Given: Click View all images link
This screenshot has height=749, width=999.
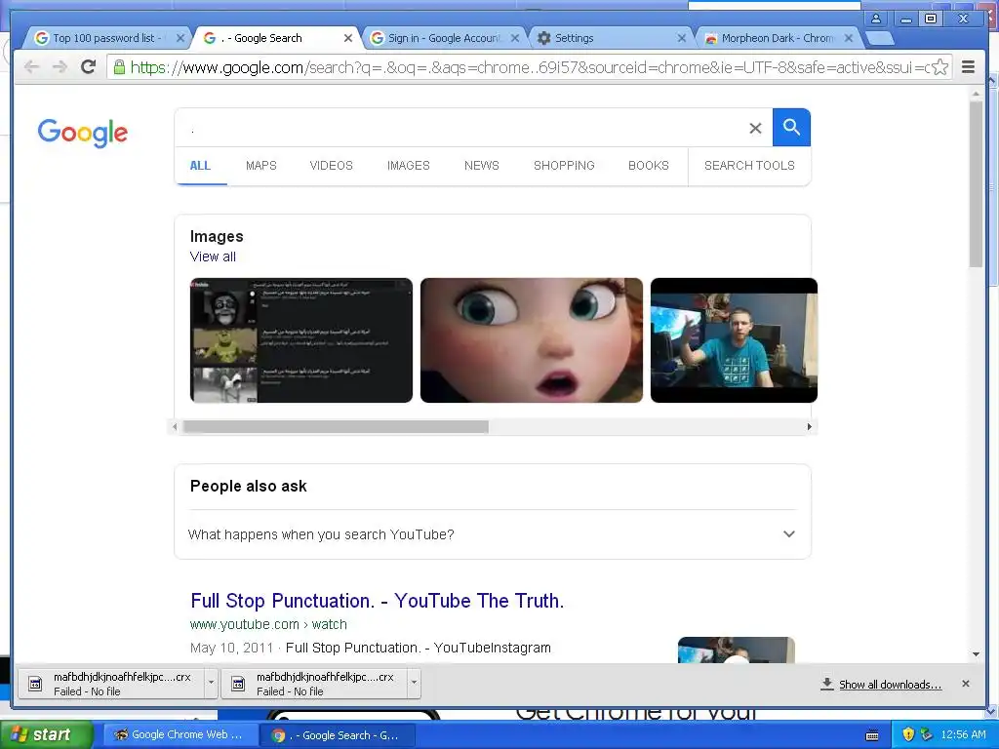Looking at the screenshot, I should click(213, 256).
